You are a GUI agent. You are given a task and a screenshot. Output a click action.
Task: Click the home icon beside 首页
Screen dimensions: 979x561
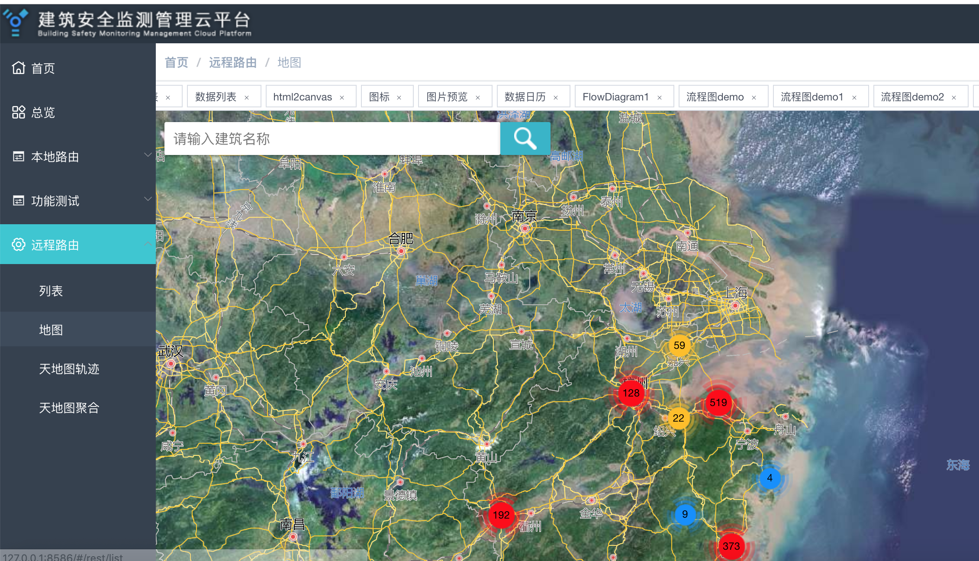[19, 68]
